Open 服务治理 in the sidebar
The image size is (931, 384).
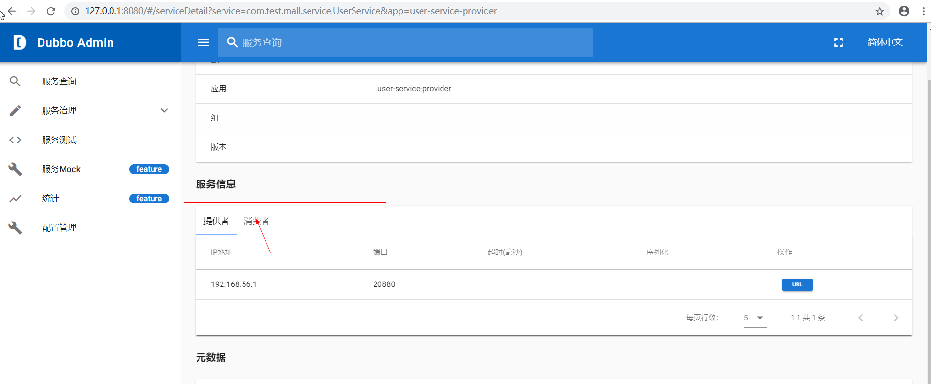[59, 111]
